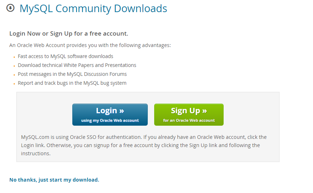Click the double chevron on Sign Up button

point(204,111)
